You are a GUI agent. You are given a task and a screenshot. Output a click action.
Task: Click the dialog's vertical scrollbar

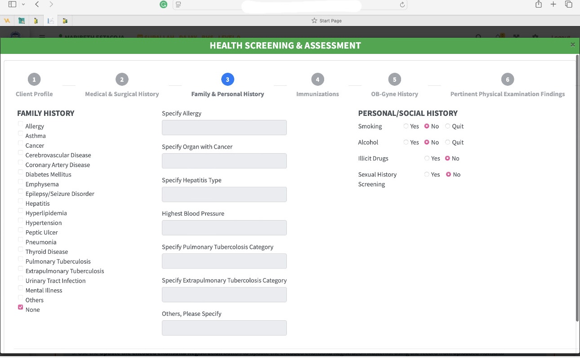coord(577,189)
